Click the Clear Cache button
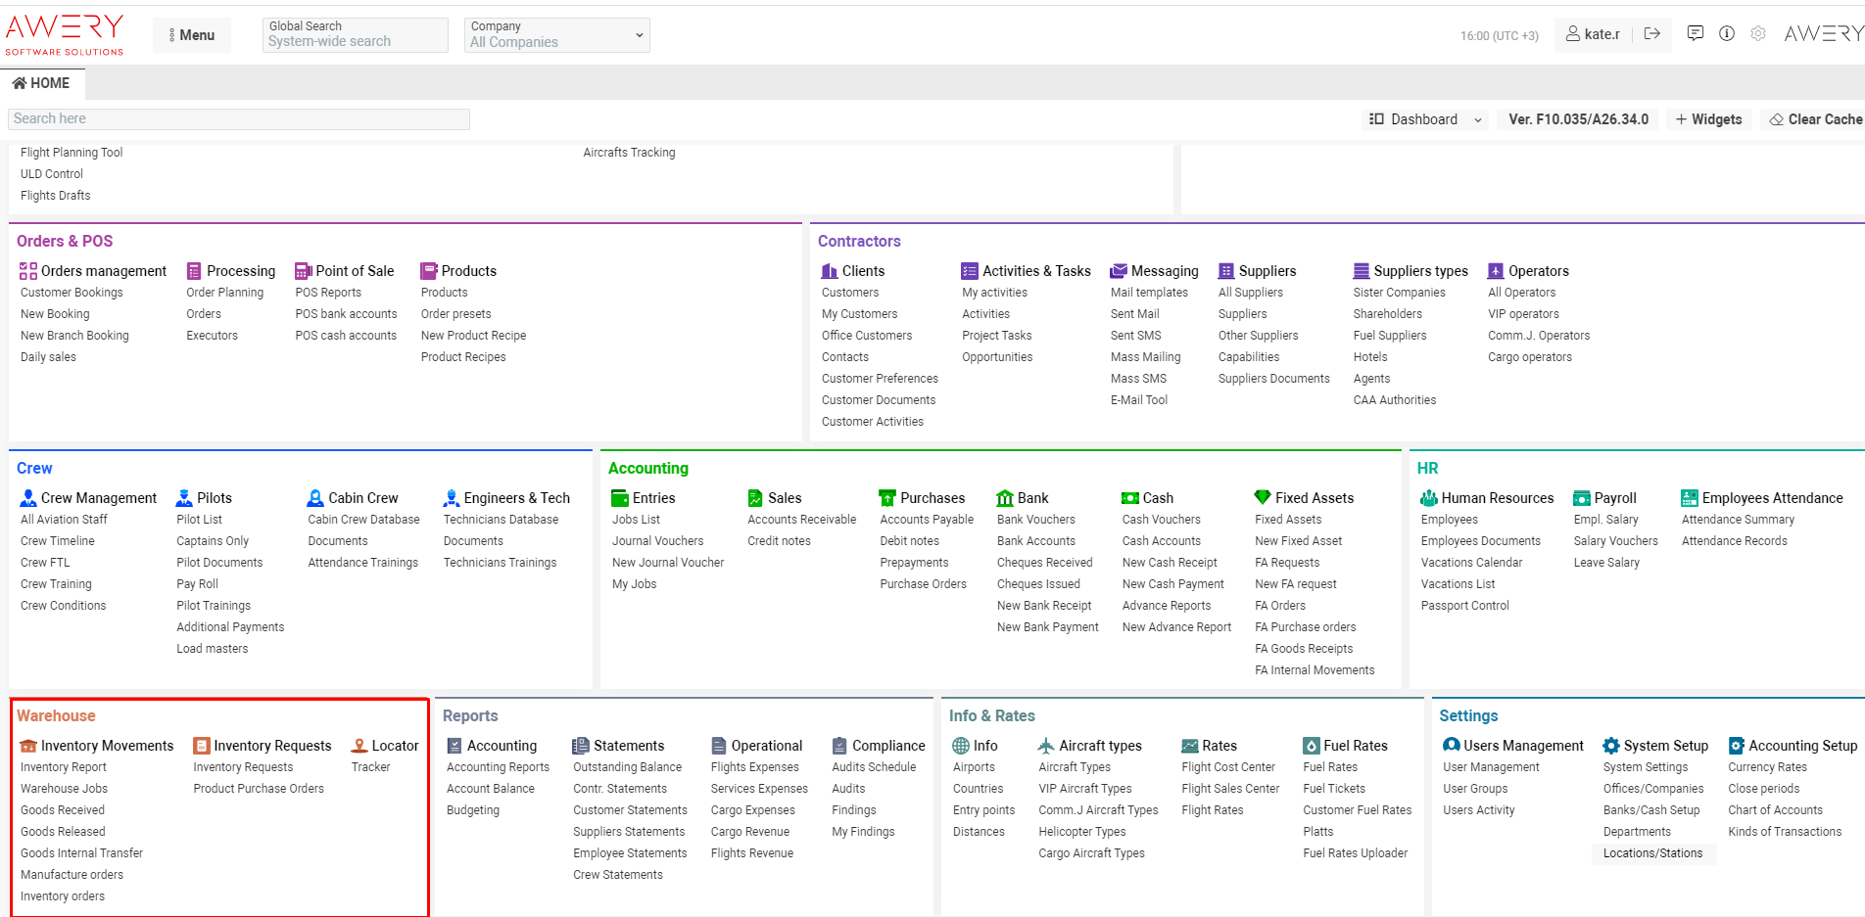The height and width of the screenshot is (917, 1865). tap(1815, 119)
